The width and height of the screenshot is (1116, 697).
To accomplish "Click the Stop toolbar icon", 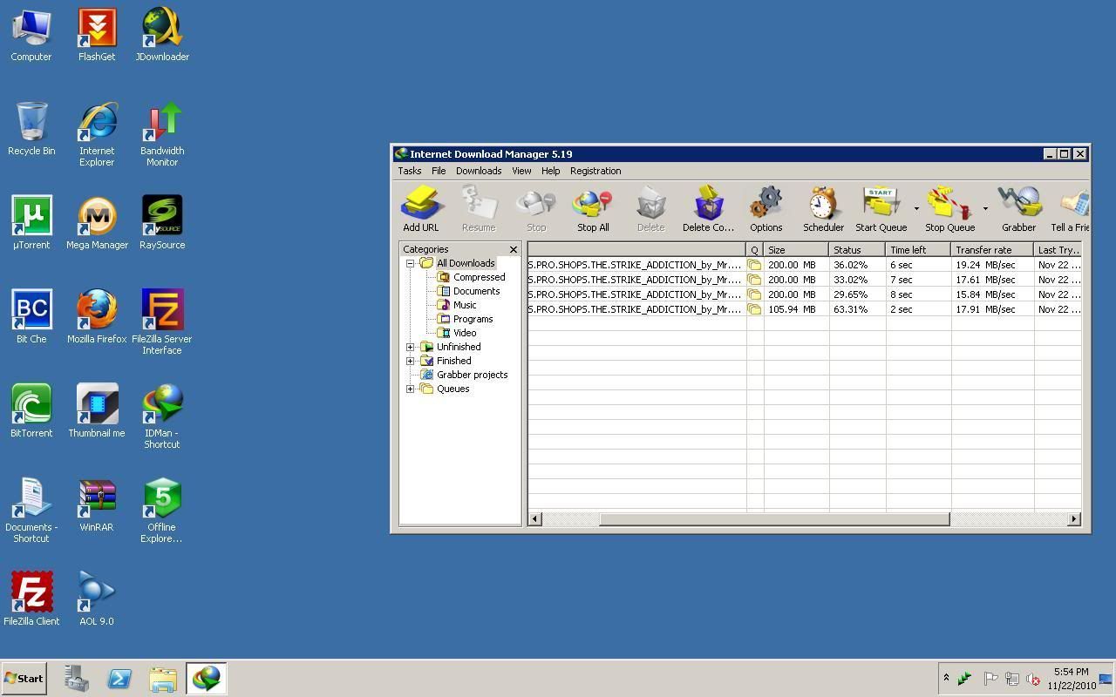I will [536, 208].
